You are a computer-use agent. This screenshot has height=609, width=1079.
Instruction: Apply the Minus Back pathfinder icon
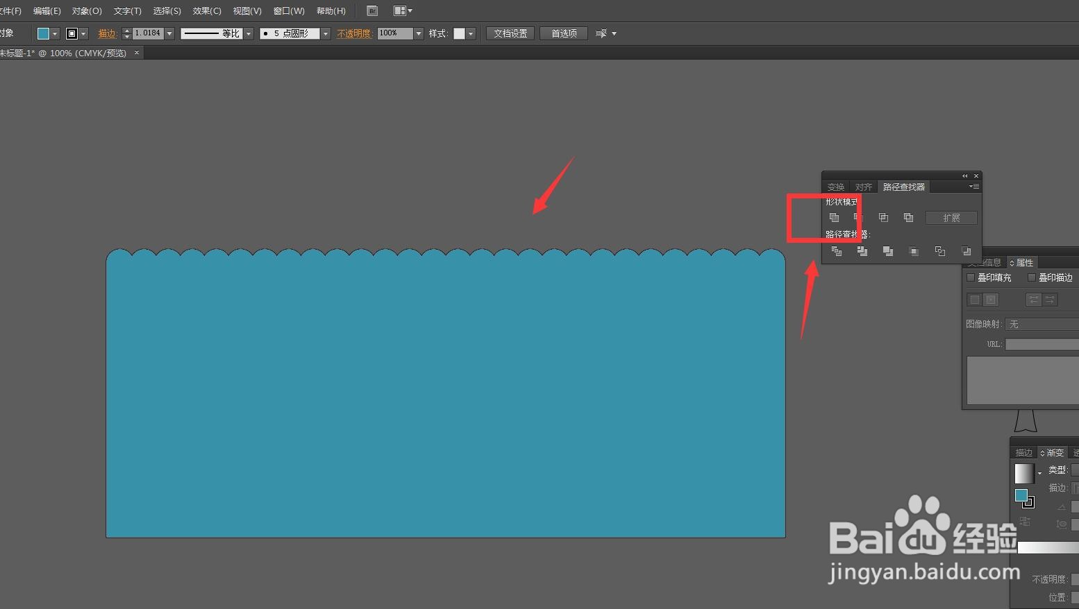(966, 251)
